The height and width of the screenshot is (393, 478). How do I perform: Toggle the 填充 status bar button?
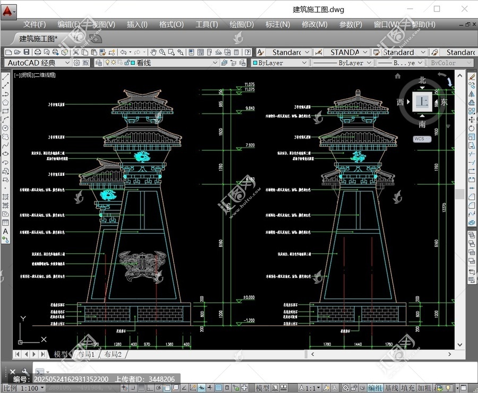coord(408,388)
